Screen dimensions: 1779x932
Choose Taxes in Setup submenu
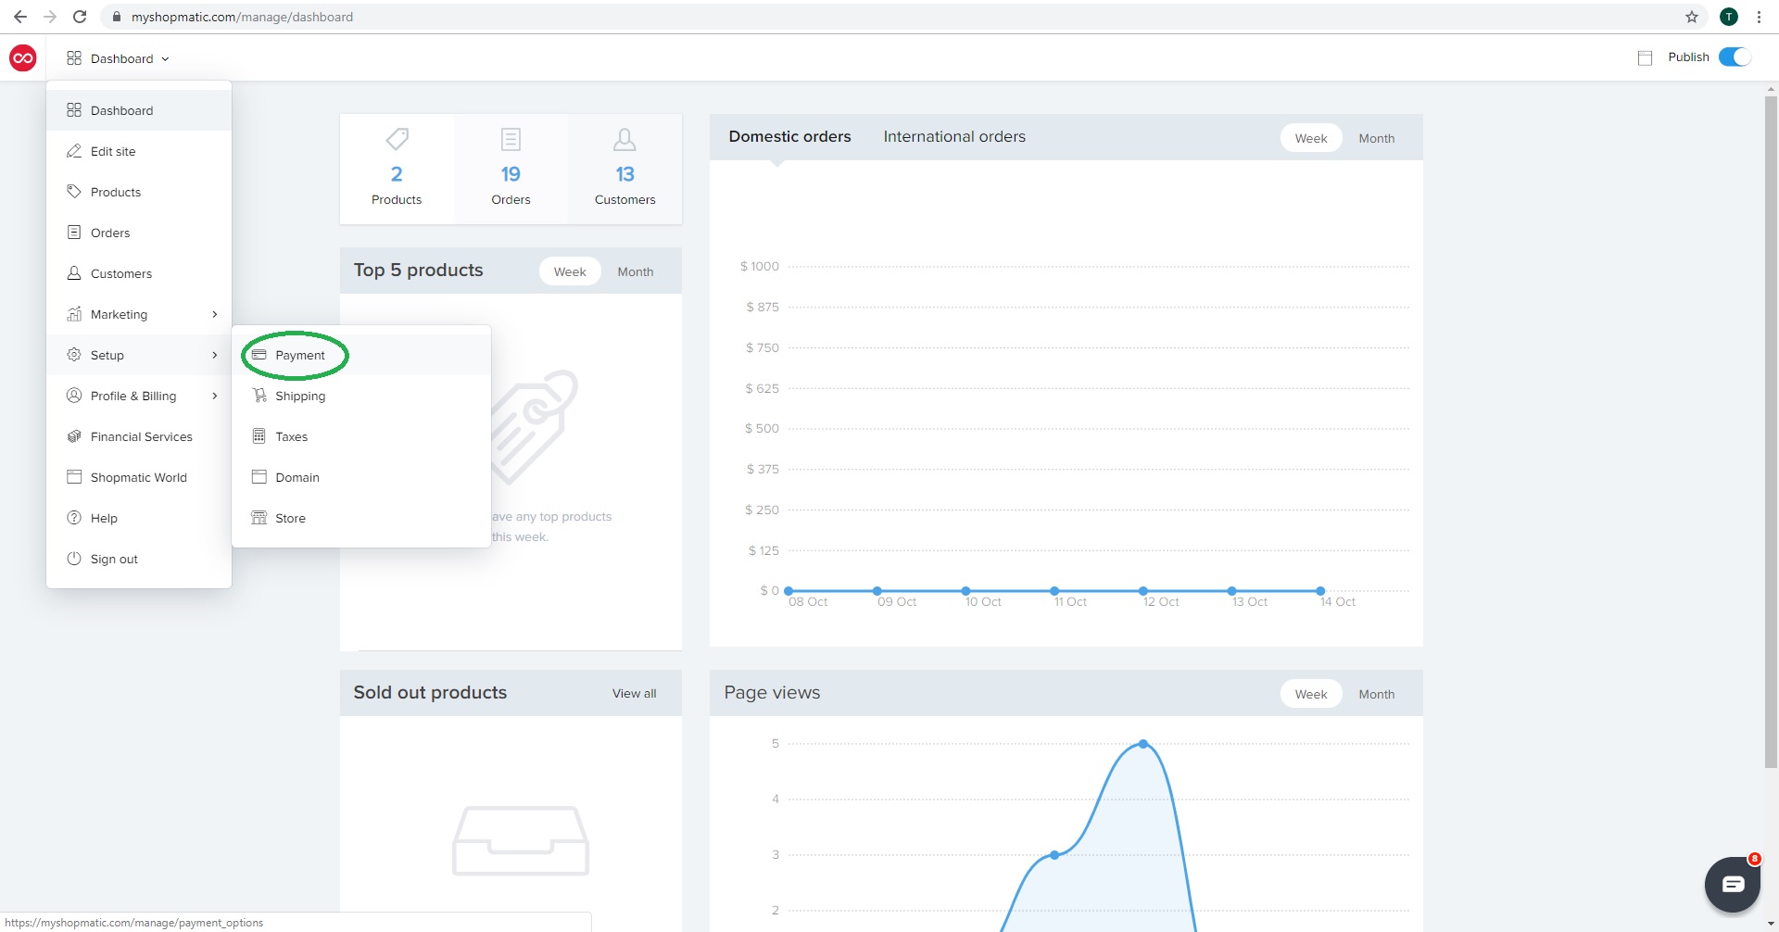[x=361, y=436]
